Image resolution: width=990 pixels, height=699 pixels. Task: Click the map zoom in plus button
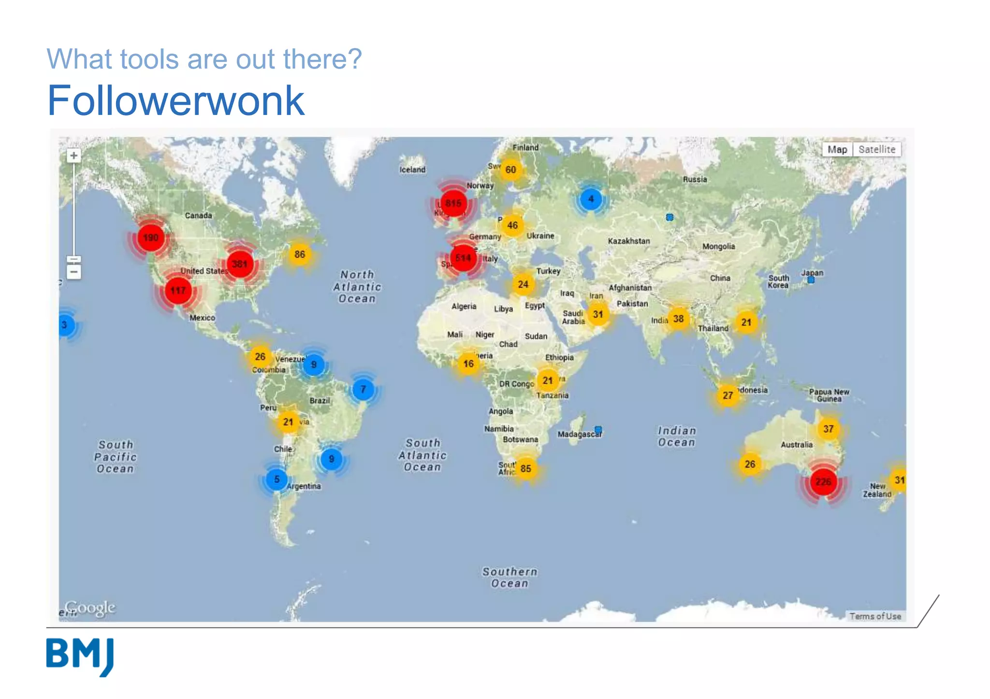(73, 155)
